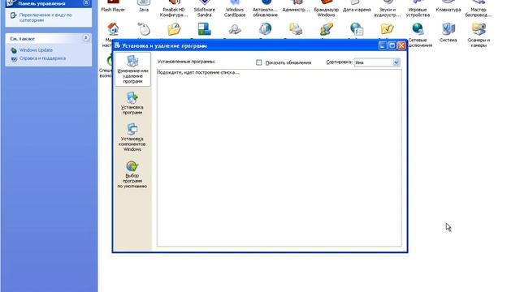This screenshot has height=292, width=520.
Task: Select the printers and faxes icon
Action: 296,29
